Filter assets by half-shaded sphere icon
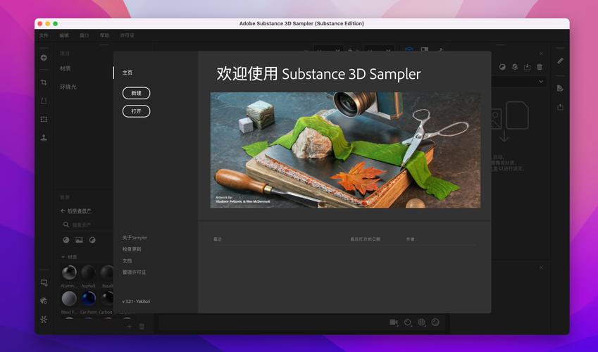The width and height of the screenshot is (598, 352). 92,240
